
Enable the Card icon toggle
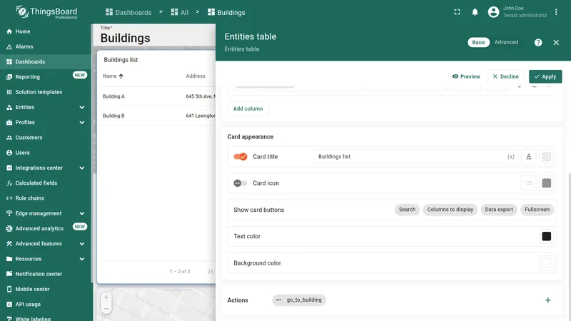pos(241,183)
